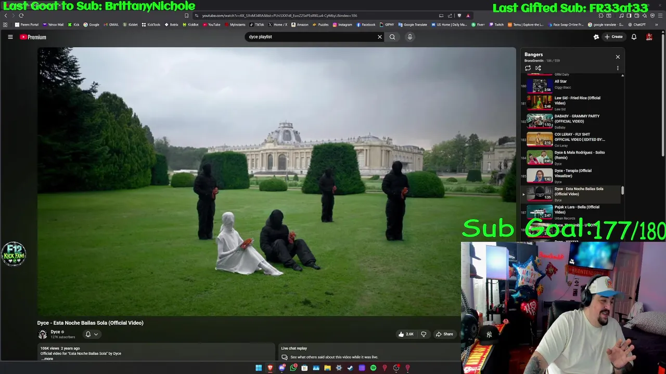The height and width of the screenshot is (374, 666).
Task: Open KickTools bookmark
Action: [151, 24]
